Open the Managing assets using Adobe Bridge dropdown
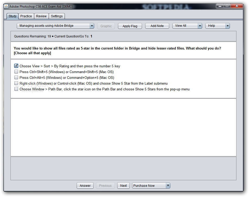The width and height of the screenshot is (249, 197). pyautogui.click(x=55, y=26)
